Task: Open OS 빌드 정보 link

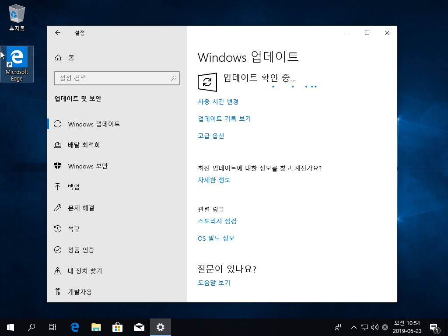Action: point(216,238)
